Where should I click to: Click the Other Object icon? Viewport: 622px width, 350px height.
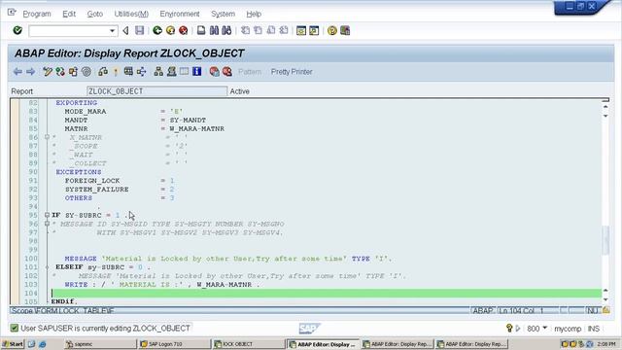(74, 72)
